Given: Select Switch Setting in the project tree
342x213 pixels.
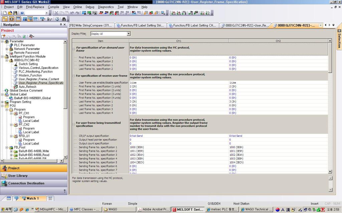Looking at the screenshot, I should point(28,64).
